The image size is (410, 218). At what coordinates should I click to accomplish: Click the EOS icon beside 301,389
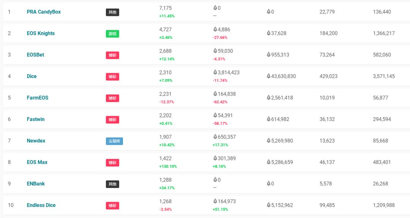point(215,158)
